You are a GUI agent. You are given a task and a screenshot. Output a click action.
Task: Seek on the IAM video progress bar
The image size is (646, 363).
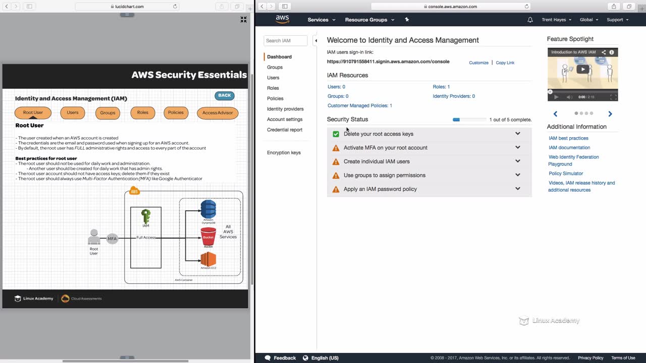tap(583, 92)
